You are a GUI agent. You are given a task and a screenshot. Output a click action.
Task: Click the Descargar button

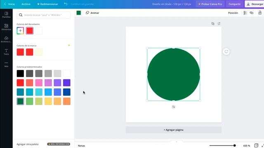255,4
